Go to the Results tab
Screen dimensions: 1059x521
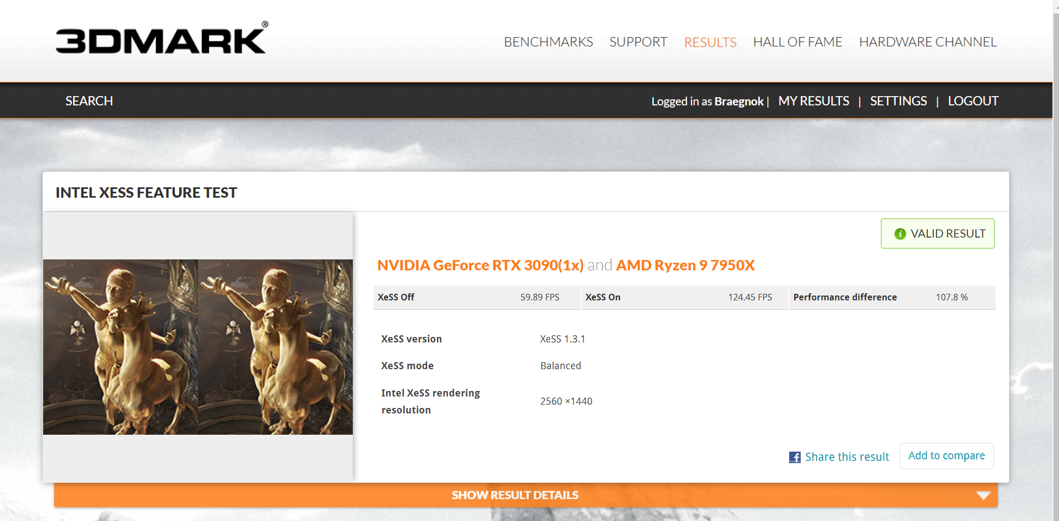point(711,42)
